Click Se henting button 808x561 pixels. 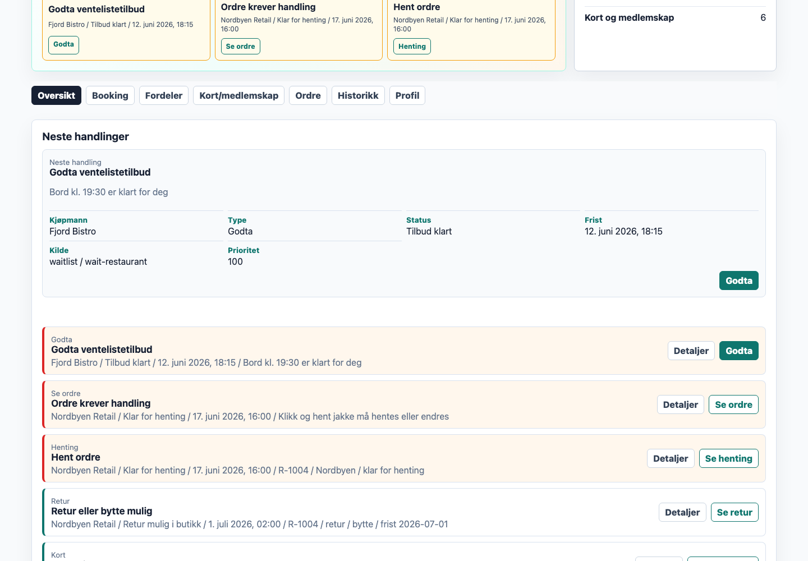click(x=729, y=458)
